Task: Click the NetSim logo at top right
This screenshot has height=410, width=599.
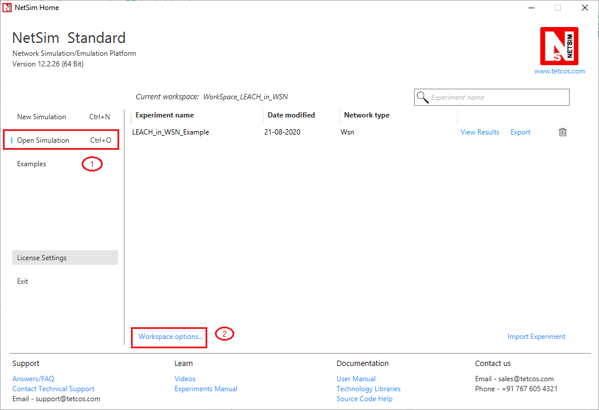Action: [559, 46]
